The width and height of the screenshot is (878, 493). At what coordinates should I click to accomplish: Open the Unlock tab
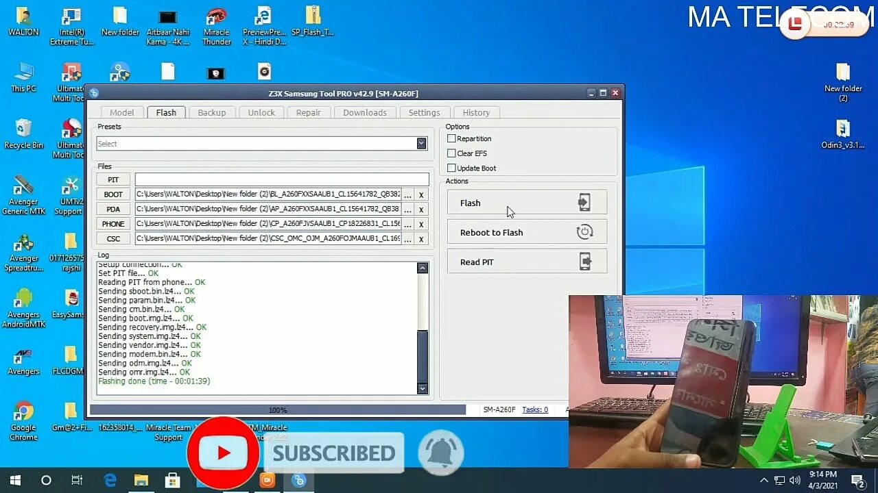pyautogui.click(x=261, y=112)
